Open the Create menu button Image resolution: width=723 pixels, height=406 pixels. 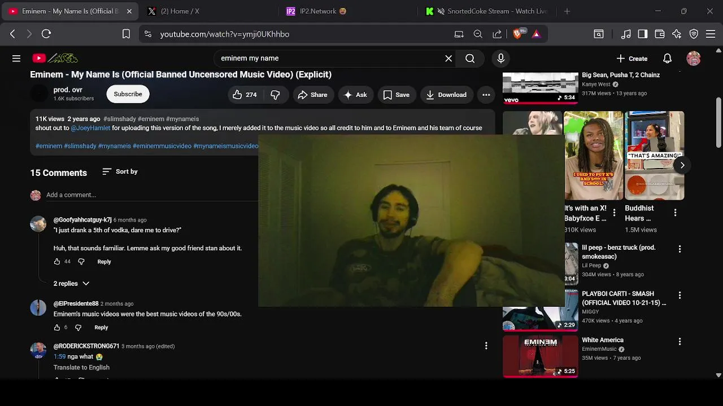(632, 58)
